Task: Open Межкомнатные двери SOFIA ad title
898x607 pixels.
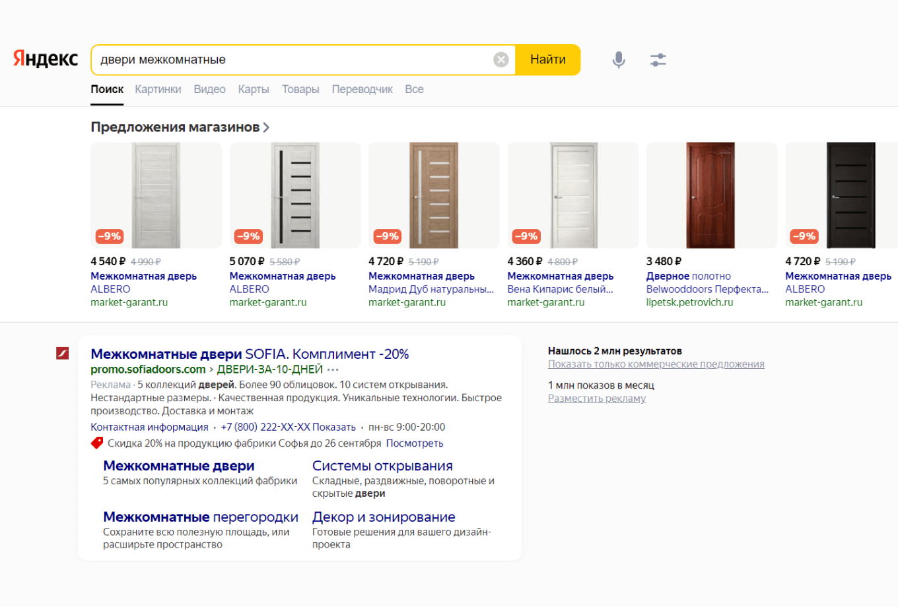Action: pyautogui.click(x=250, y=354)
